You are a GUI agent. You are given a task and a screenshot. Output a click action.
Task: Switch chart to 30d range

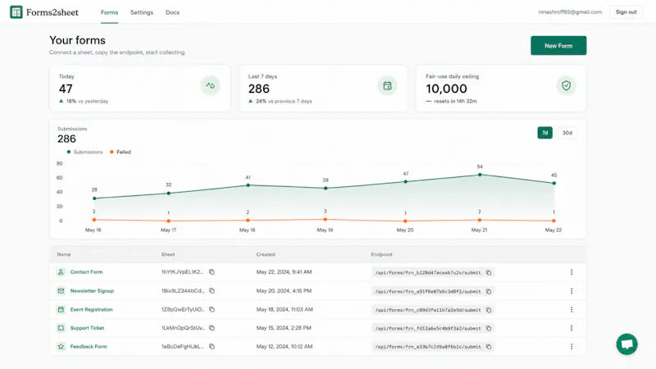point(567,133)
